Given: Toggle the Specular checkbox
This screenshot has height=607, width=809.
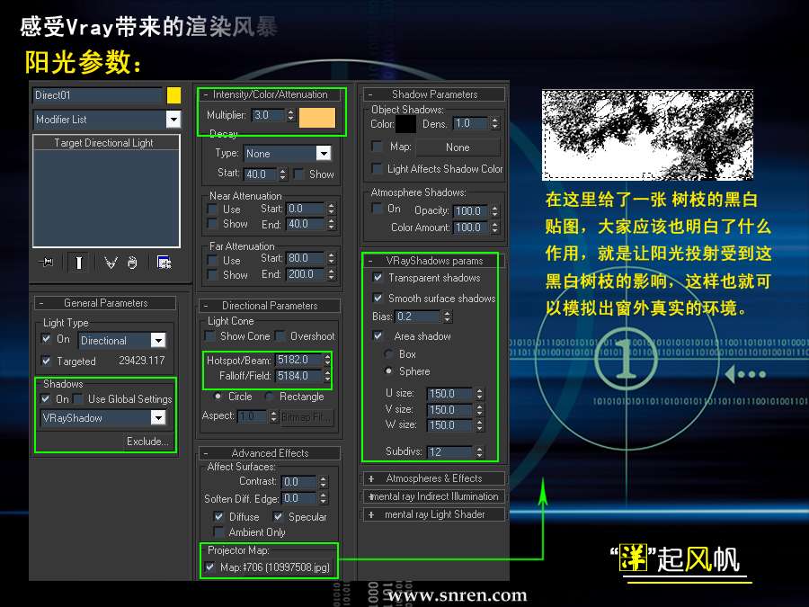Looking at the screenshot, I should 278,517.
